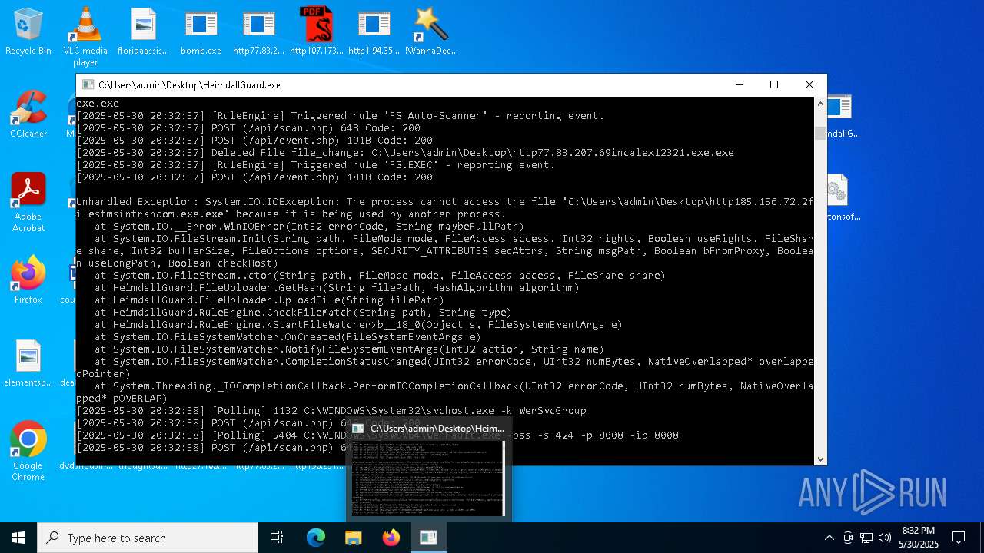Click the "Triggered rule 'FS Auto-Scanner'" log line
This screenshot has width=984, height=553.
341,116
